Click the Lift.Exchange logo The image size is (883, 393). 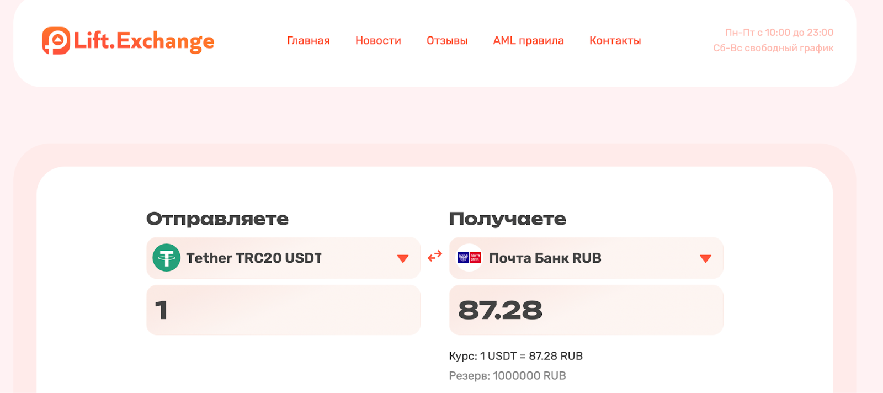point(128,41)
